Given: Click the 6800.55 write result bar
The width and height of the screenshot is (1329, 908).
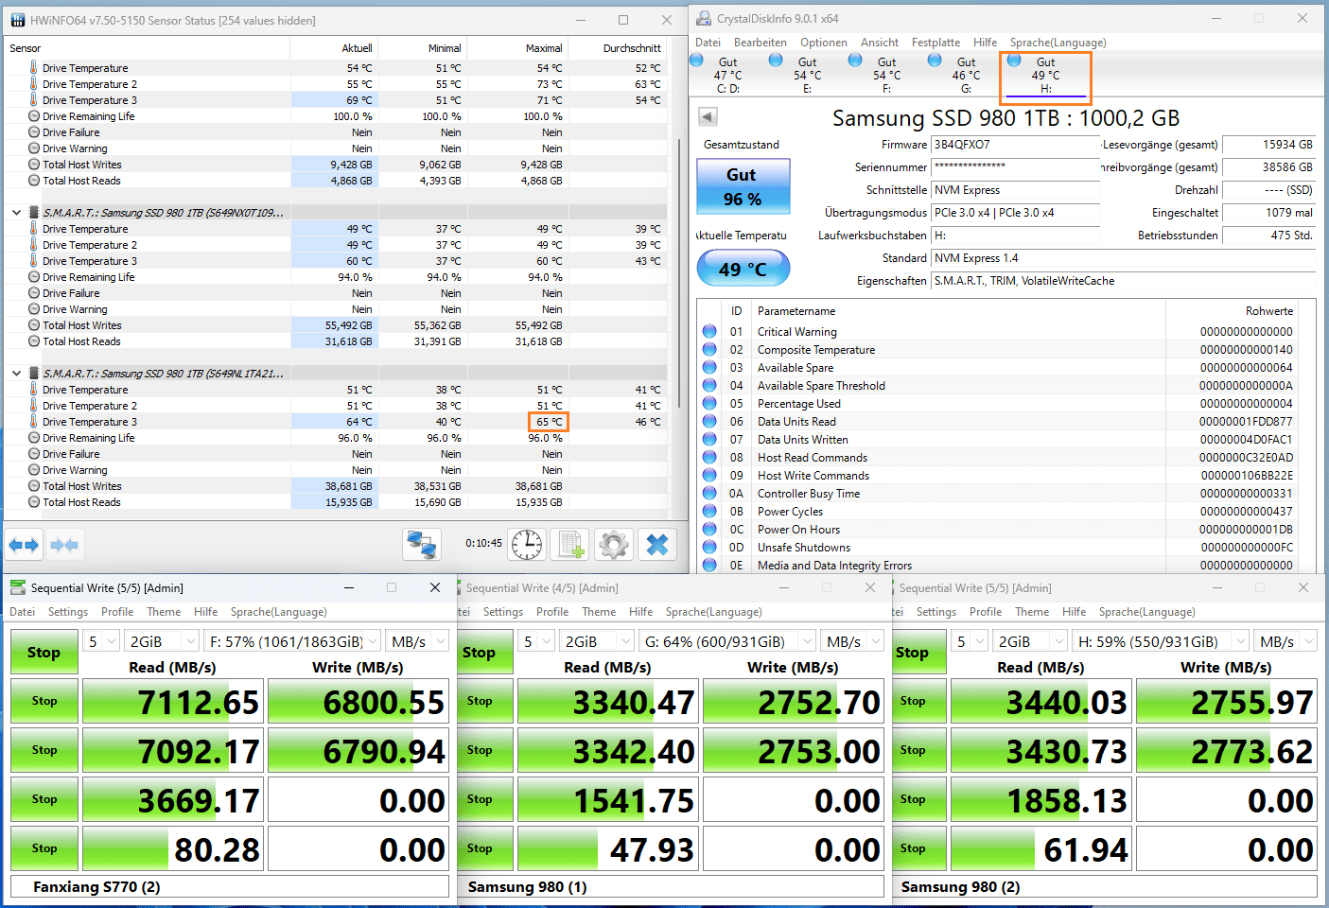Looking at the screenshot, I should (358, 702).
